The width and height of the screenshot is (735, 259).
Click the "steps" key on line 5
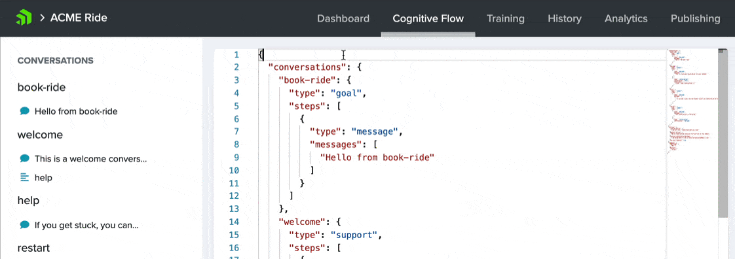click(x=307, y=106)
